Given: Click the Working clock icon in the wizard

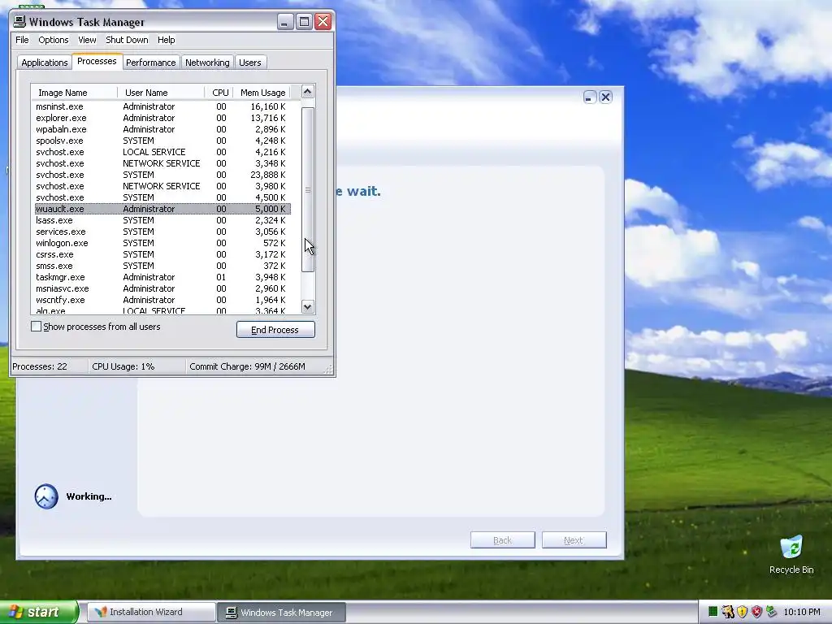Looking at the screenshot, I should click(x=46, y=496).
